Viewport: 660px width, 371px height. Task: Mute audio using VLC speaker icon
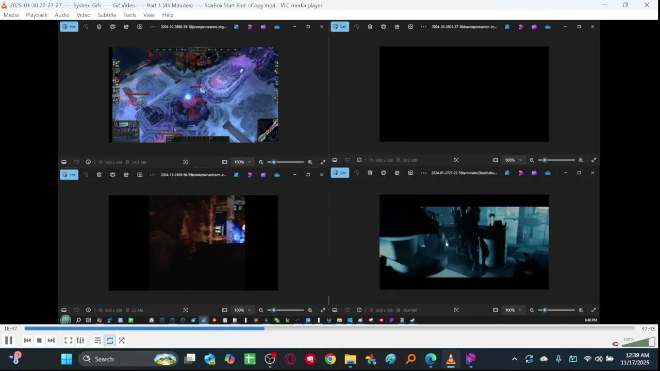coord(615,344)
